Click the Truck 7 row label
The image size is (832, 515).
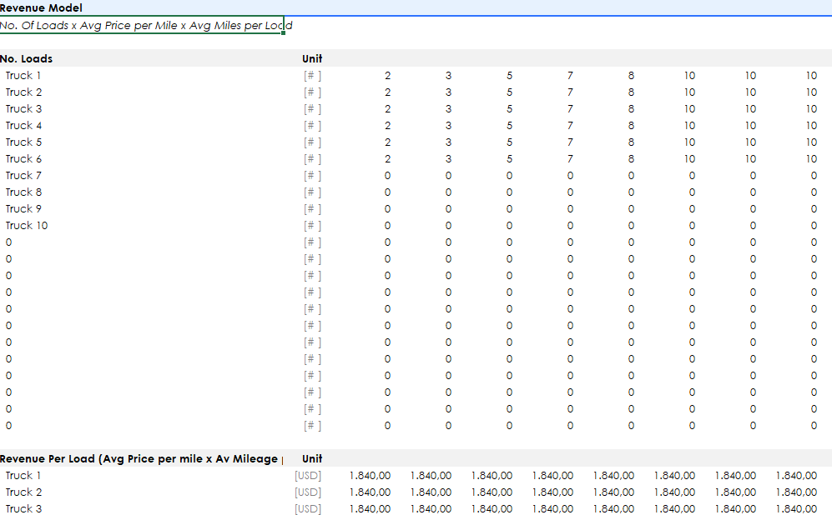[23, 175]
